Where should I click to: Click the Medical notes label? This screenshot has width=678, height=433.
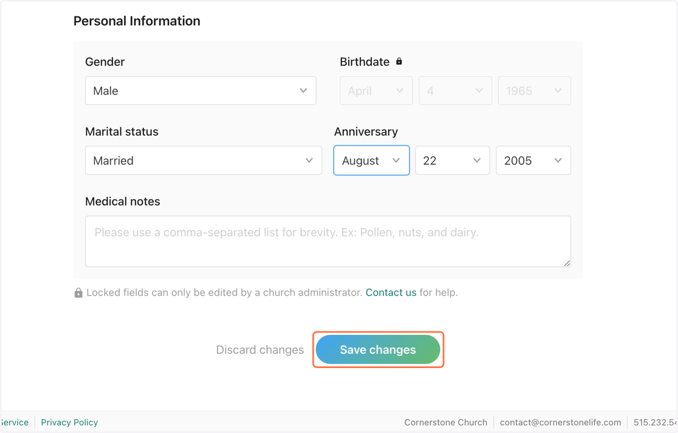click(x=123, y=202)
